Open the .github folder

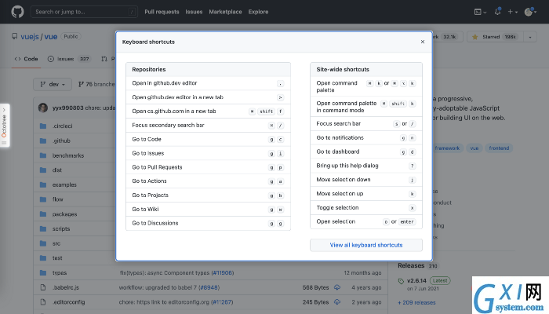[x=61, y=141]
